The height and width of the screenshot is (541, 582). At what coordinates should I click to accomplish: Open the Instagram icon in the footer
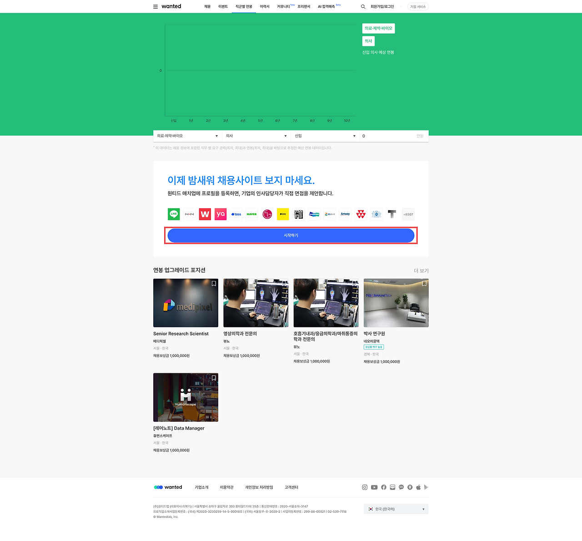click(365, 487)
